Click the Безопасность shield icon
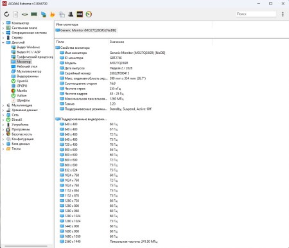The width and height of the screenshot is (289, 248). point(8,134)
